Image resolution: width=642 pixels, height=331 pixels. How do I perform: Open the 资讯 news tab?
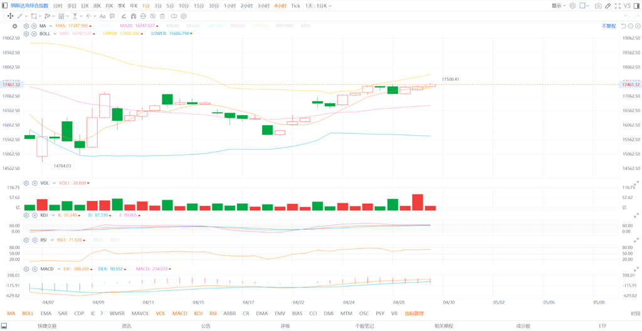click(x=127, y=326)
